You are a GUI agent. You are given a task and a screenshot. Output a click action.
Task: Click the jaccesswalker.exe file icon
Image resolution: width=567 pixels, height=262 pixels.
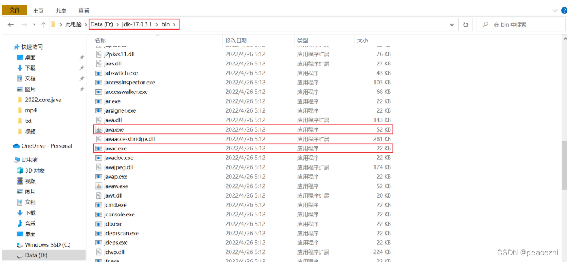coord(99,92)
